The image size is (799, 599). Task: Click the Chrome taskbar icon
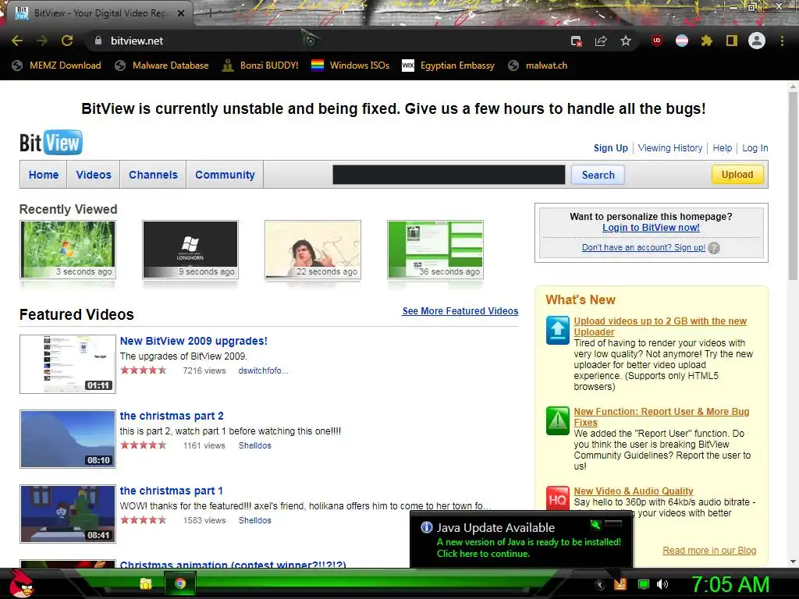[180, 583]
